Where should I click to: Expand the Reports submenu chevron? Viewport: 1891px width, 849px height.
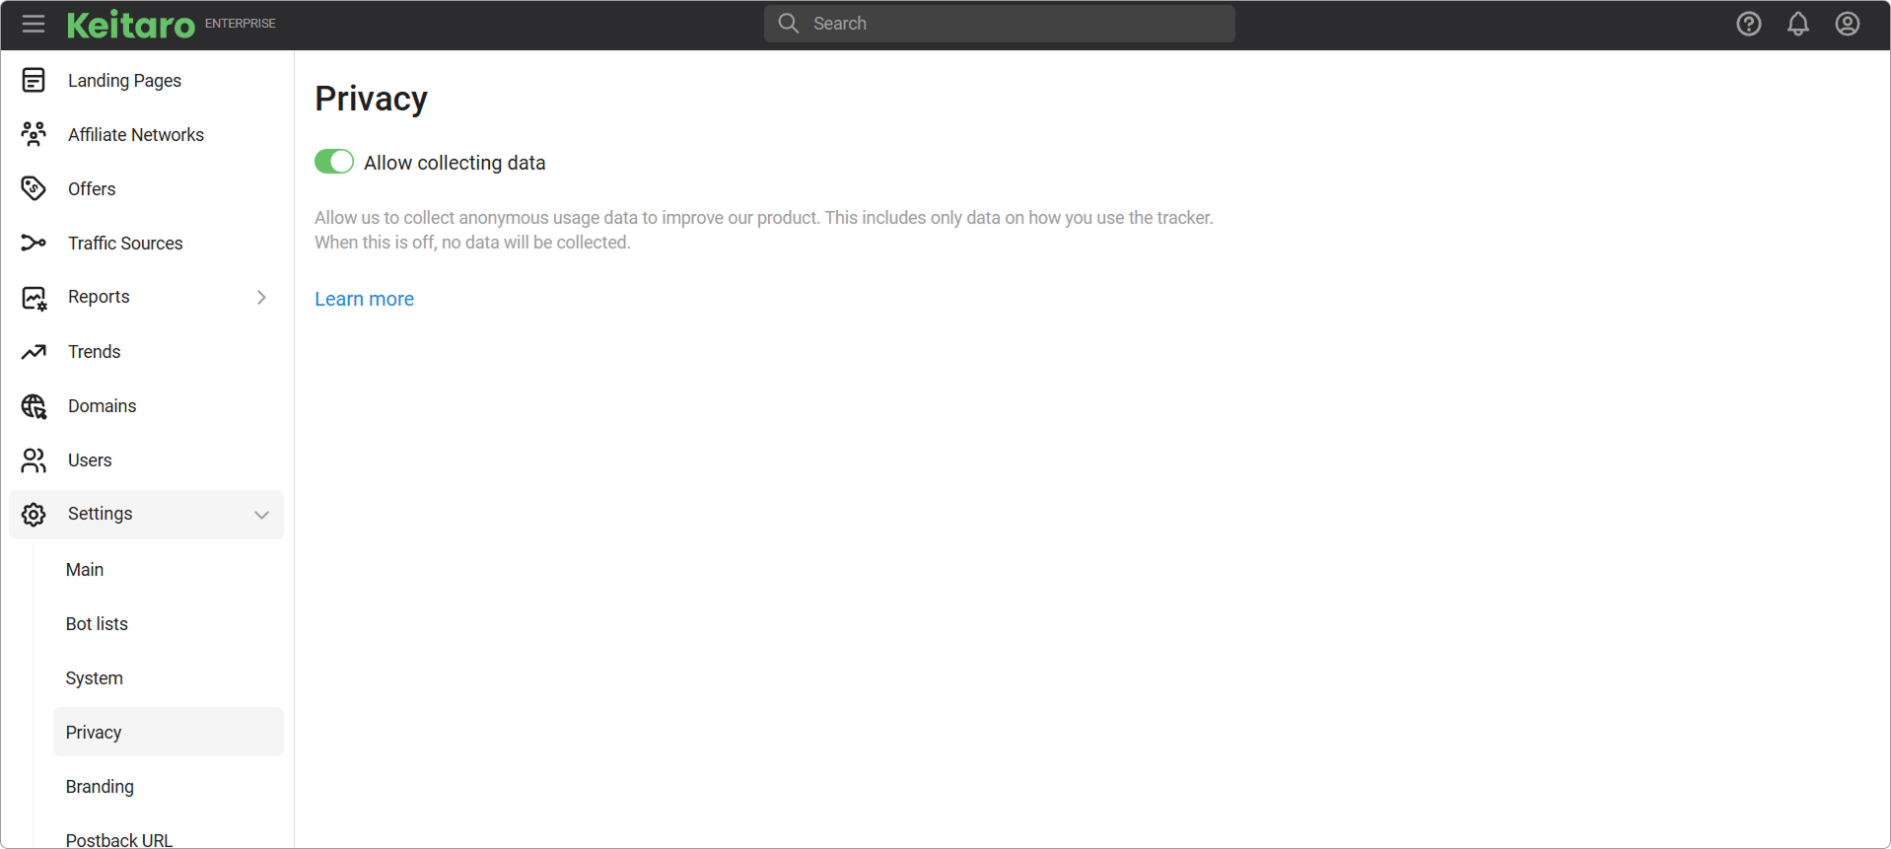(261, 297)
